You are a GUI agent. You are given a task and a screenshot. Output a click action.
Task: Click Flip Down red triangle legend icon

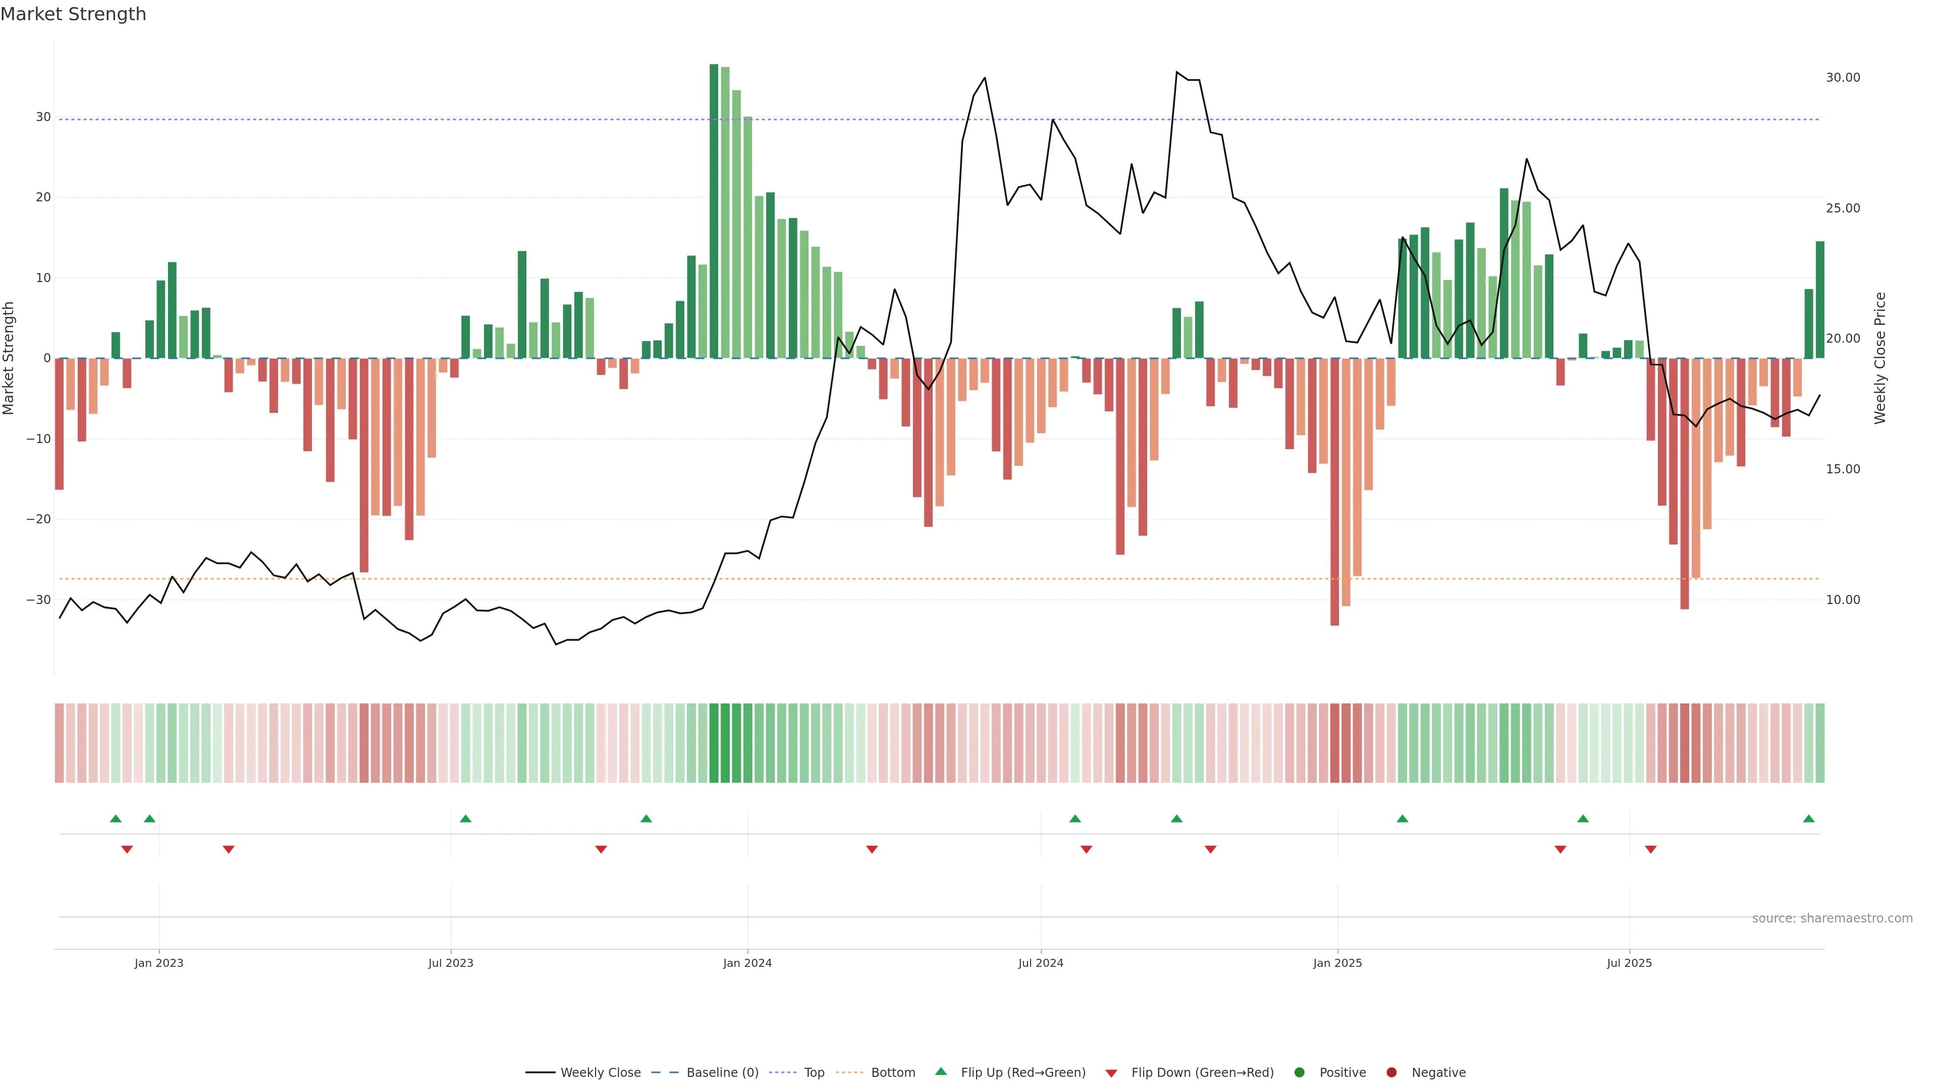(x=1110, y=1073)
